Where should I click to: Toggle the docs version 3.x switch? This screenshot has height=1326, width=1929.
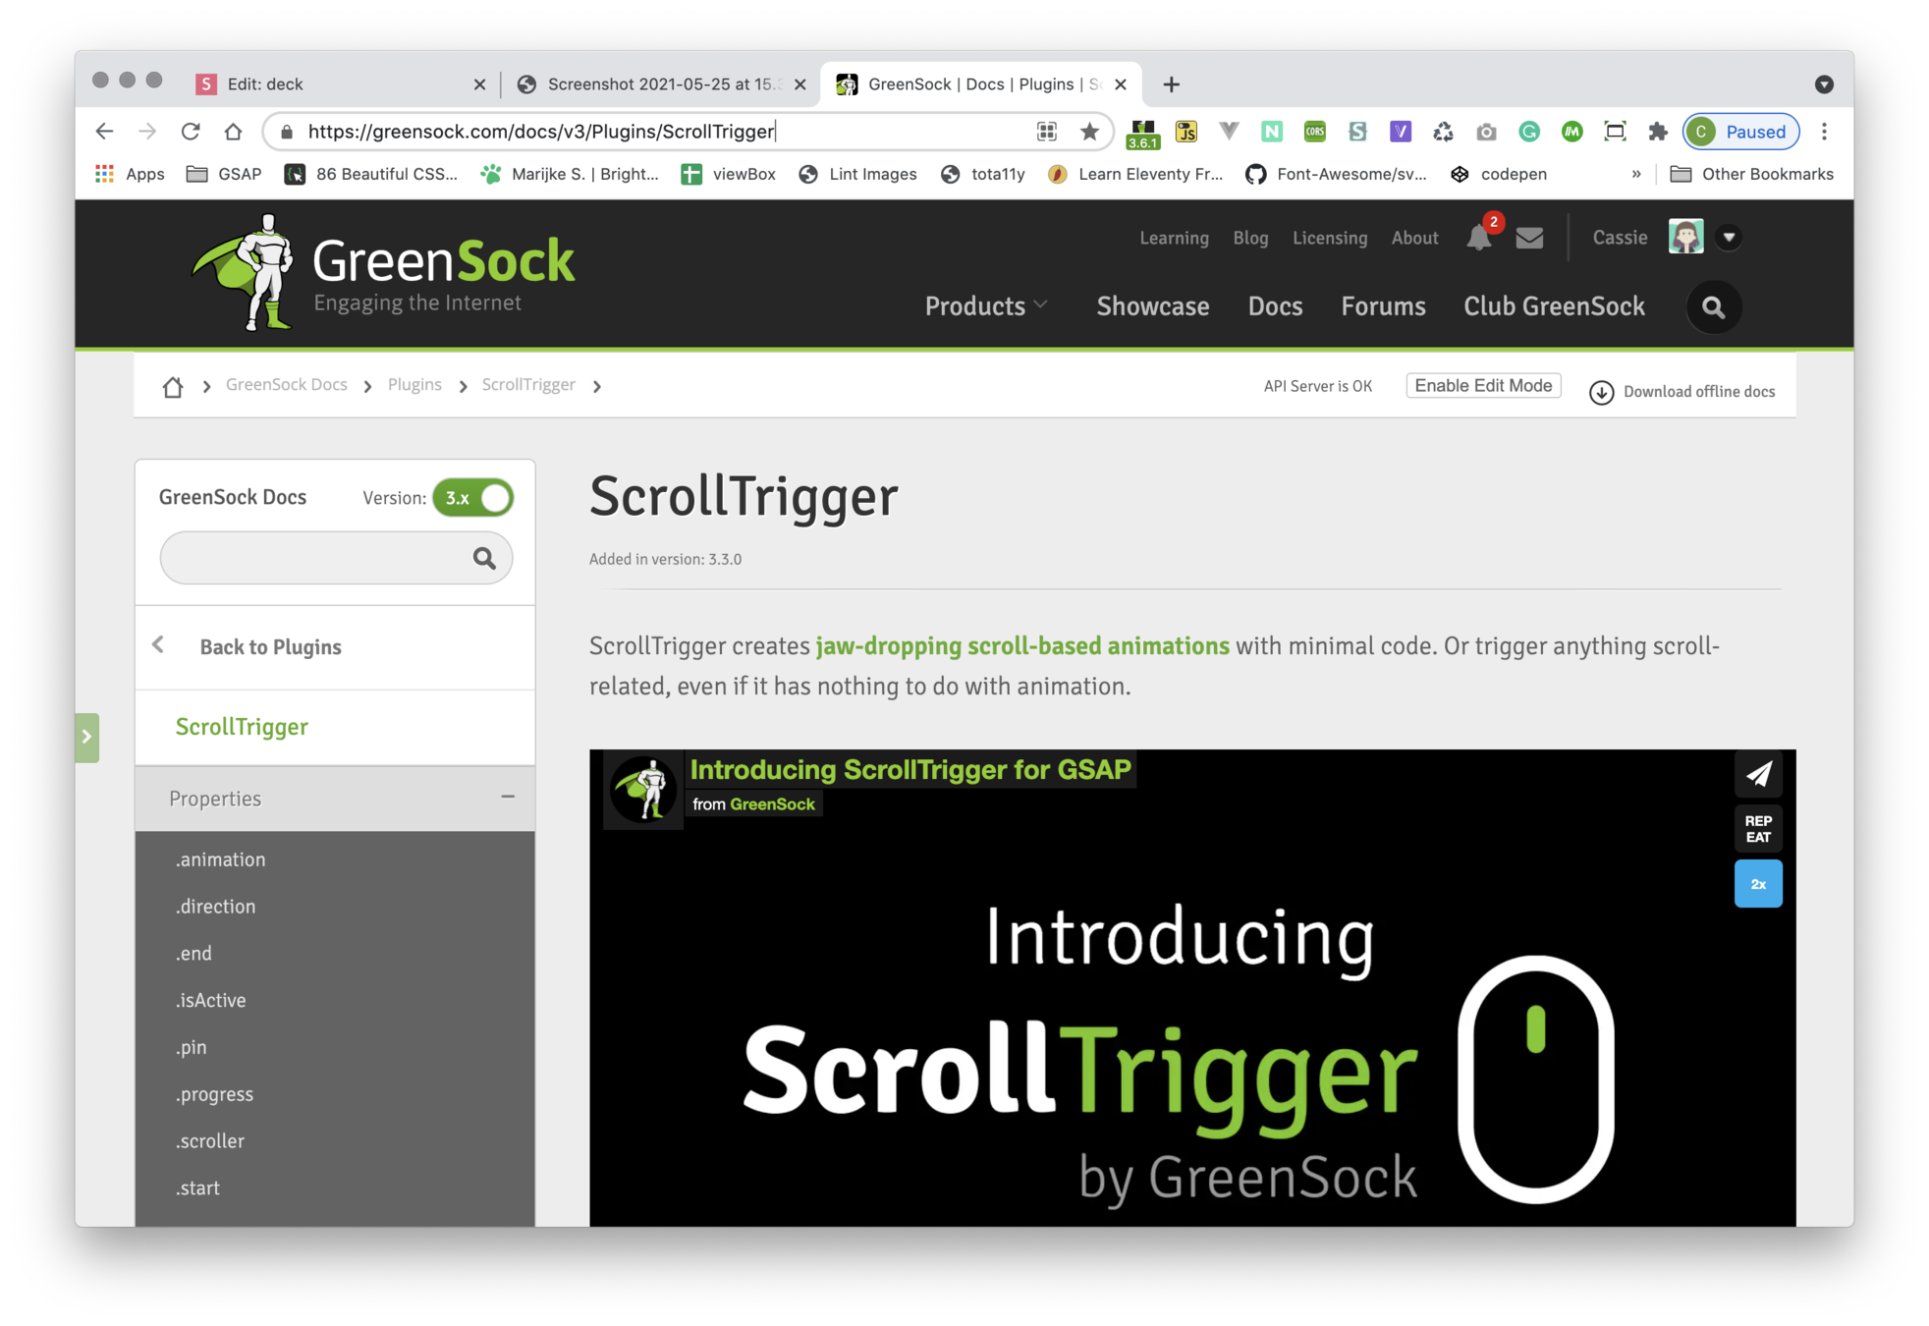tap(473, 498)
